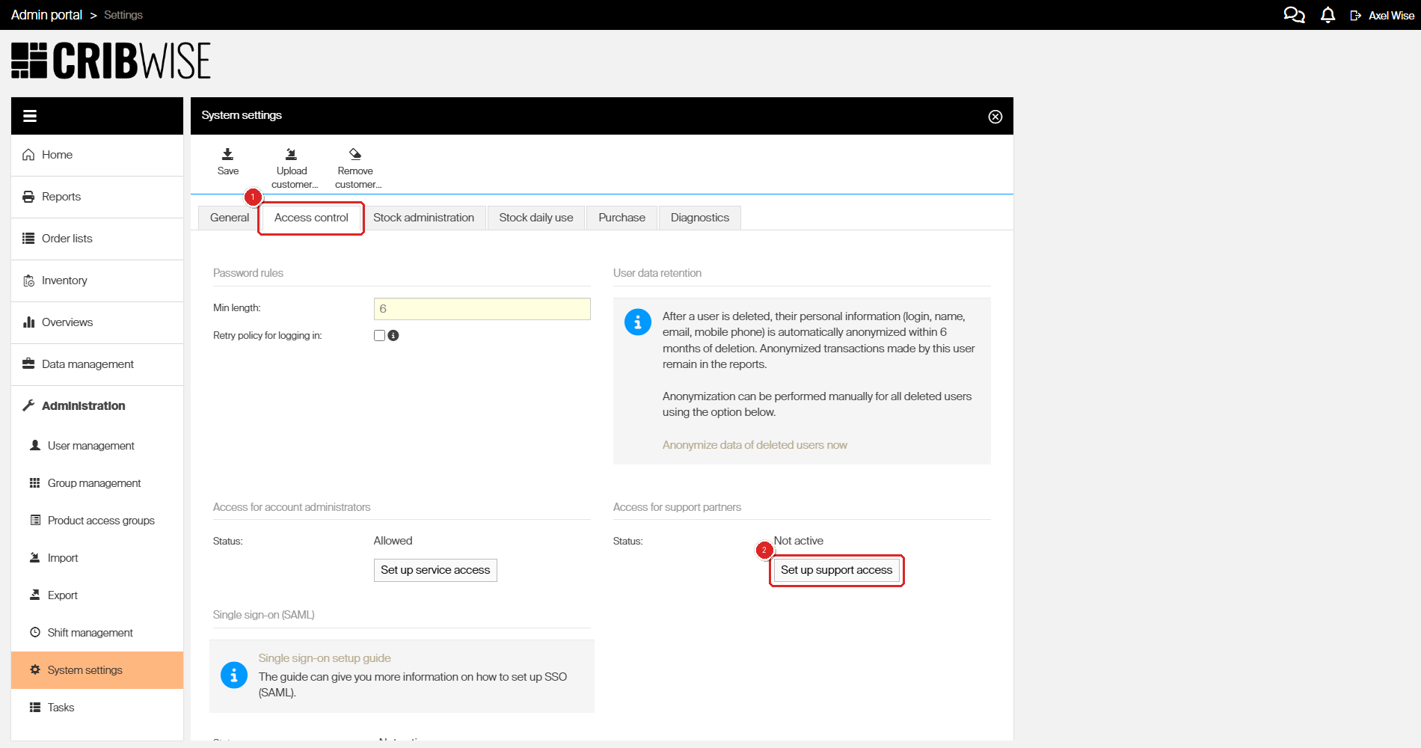Go to Inventory in sidebar

[x=64, y=280]
